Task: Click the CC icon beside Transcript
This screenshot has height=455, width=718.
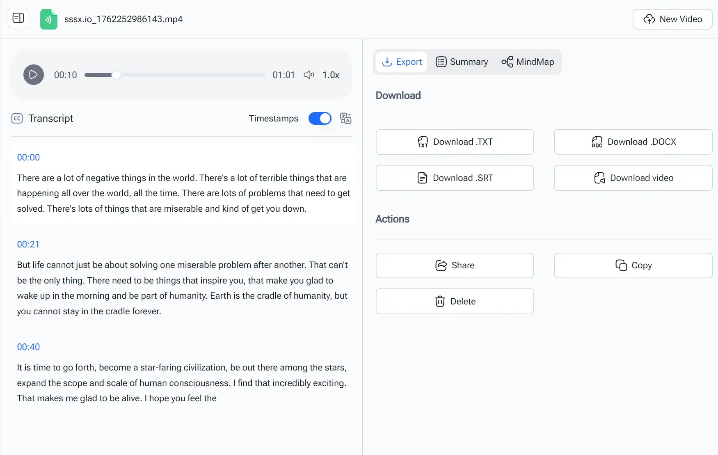Action: [x=17, y=119]
